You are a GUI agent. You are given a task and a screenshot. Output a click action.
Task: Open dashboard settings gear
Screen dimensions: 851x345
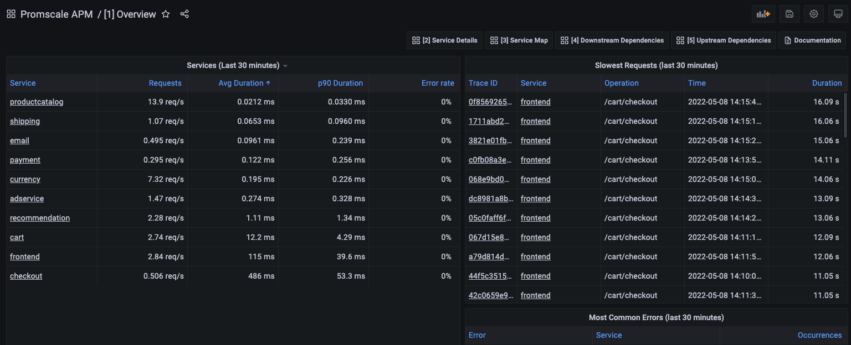point(813,14)
